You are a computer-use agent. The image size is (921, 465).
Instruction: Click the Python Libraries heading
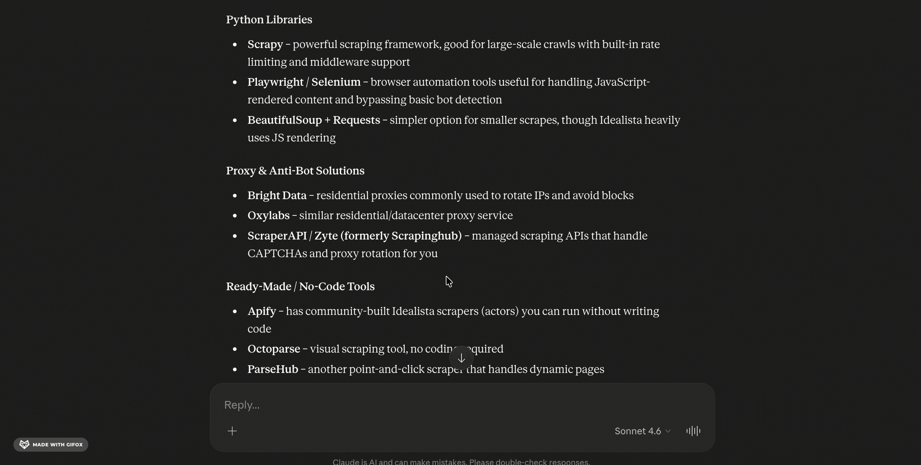pos(269,20)
